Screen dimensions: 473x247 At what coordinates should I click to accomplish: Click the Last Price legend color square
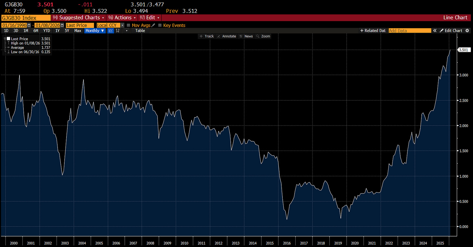point(8,39)
